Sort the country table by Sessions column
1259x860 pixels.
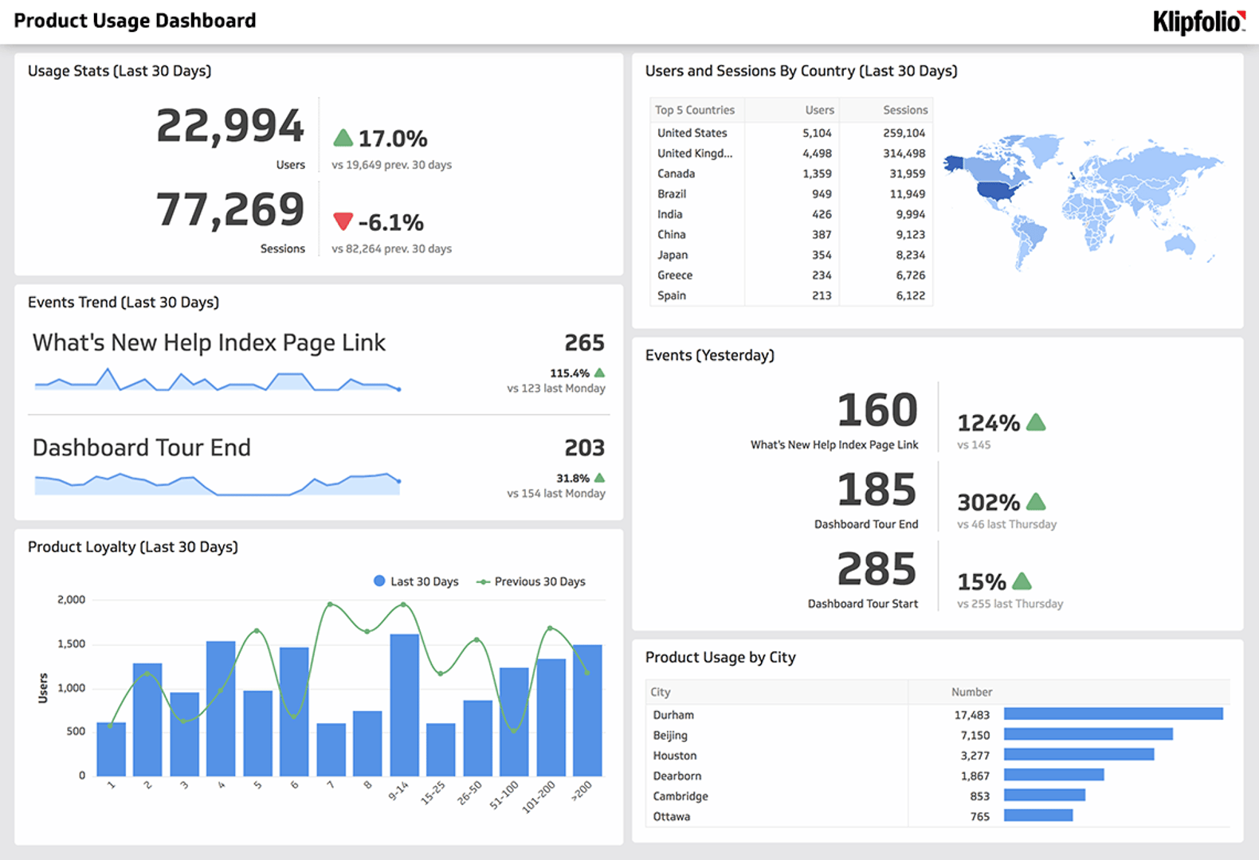pyautogui.click(x=904, y=110)
